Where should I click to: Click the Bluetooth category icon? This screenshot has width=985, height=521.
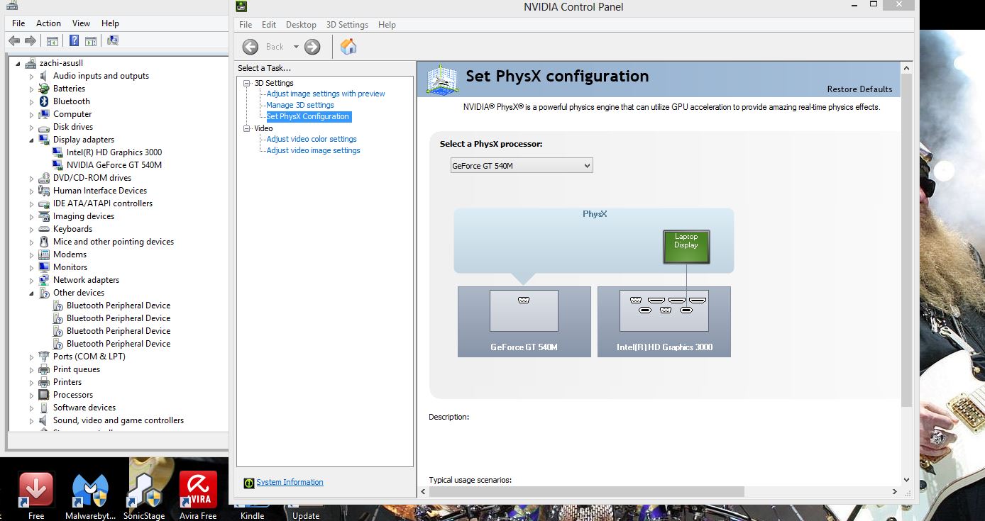pyautogui.click(x=44, y=101)
